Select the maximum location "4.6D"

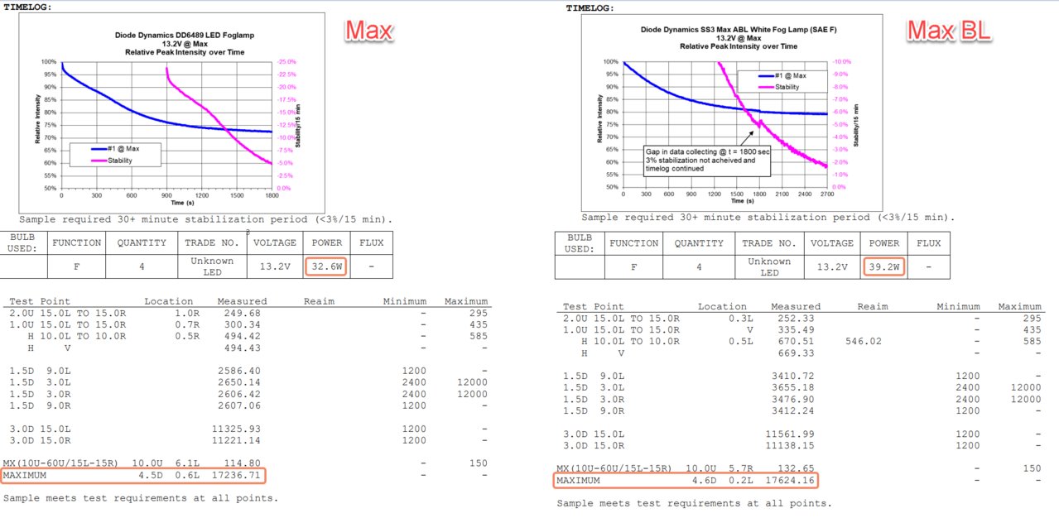[x=705, y=480]
